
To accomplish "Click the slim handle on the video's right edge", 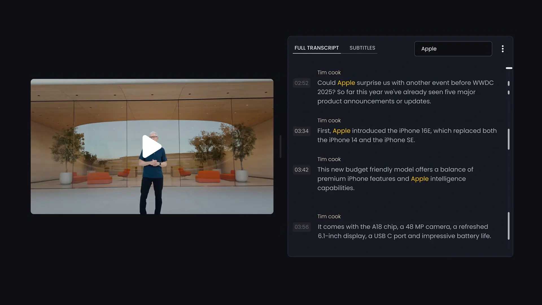I will point(280,146).
